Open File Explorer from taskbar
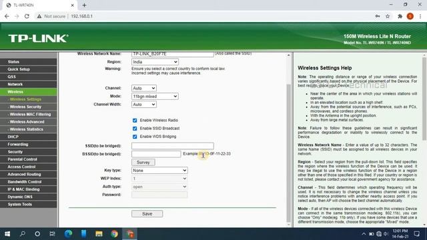The image size is (427, 240). coord(99,234)
